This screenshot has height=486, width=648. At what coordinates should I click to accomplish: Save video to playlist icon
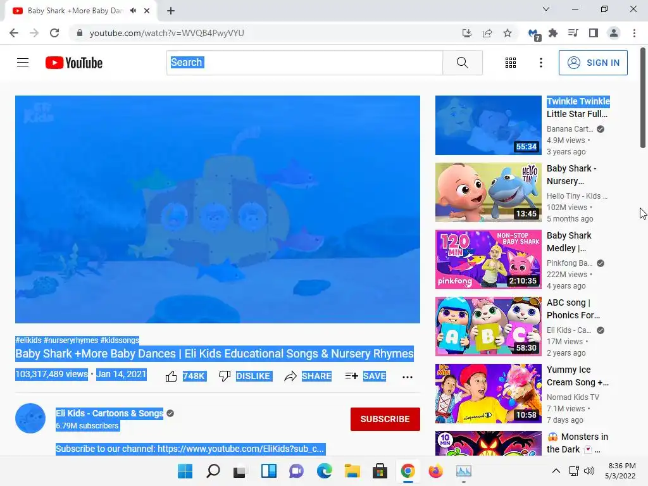click(352, 376)
